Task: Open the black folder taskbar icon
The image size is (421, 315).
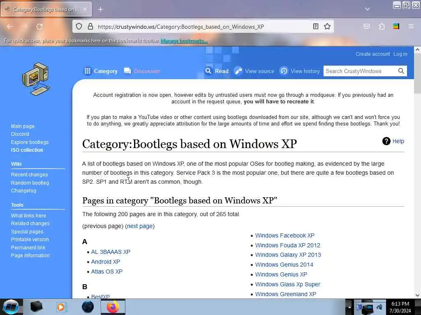Action: click(x=36, y=307)
